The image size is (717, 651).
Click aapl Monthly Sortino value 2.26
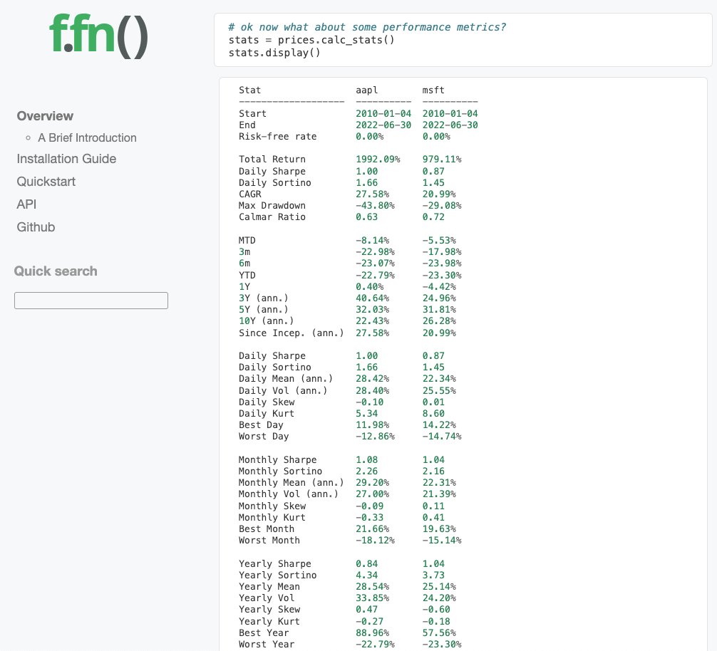click(367, 471)
